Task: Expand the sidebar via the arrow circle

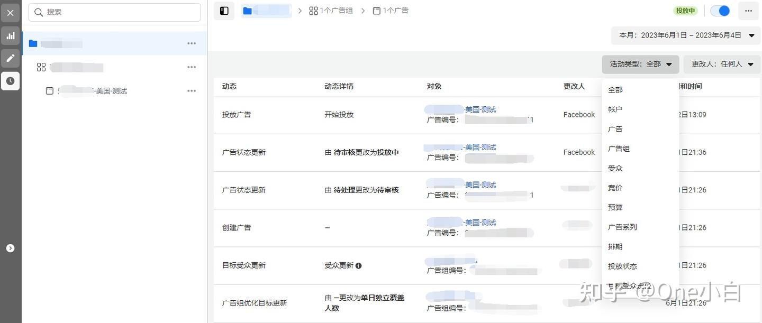Action: tap(11, 248)
